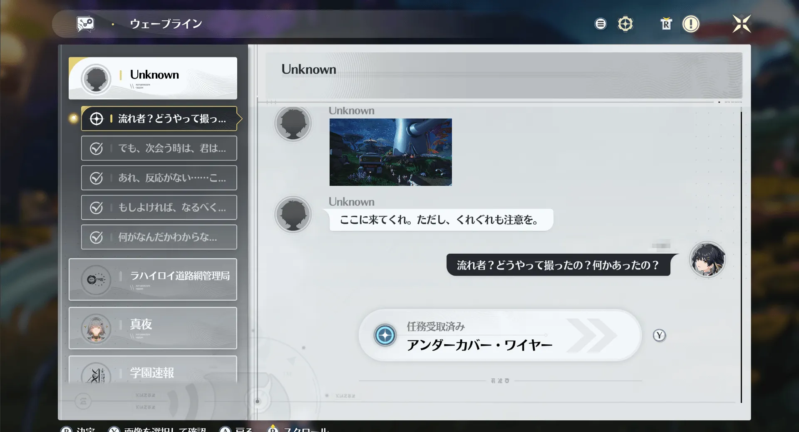799x432 pixels.
Task: Toggle the checkmark on 何がなんだかわからな thread
Action: (97, 237)
